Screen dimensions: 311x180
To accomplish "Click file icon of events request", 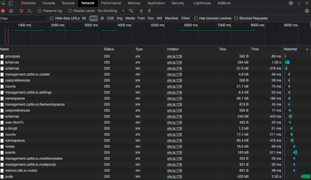I will [2, 153].
